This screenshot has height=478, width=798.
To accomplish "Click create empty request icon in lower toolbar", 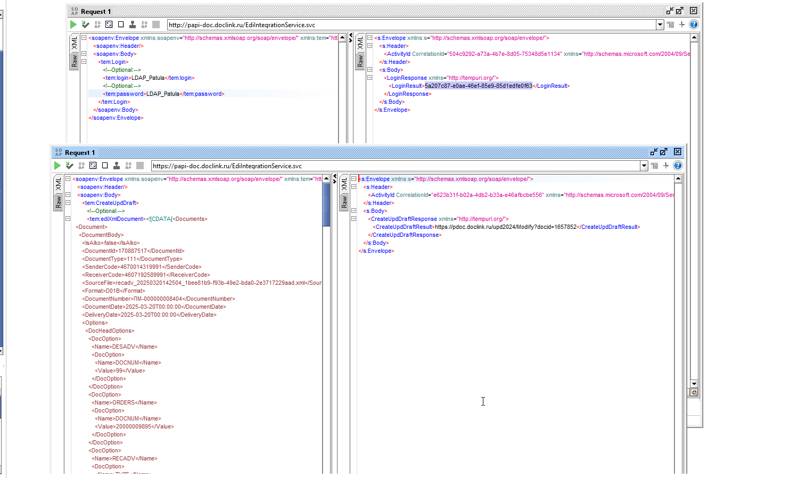I will coord(105,166).
